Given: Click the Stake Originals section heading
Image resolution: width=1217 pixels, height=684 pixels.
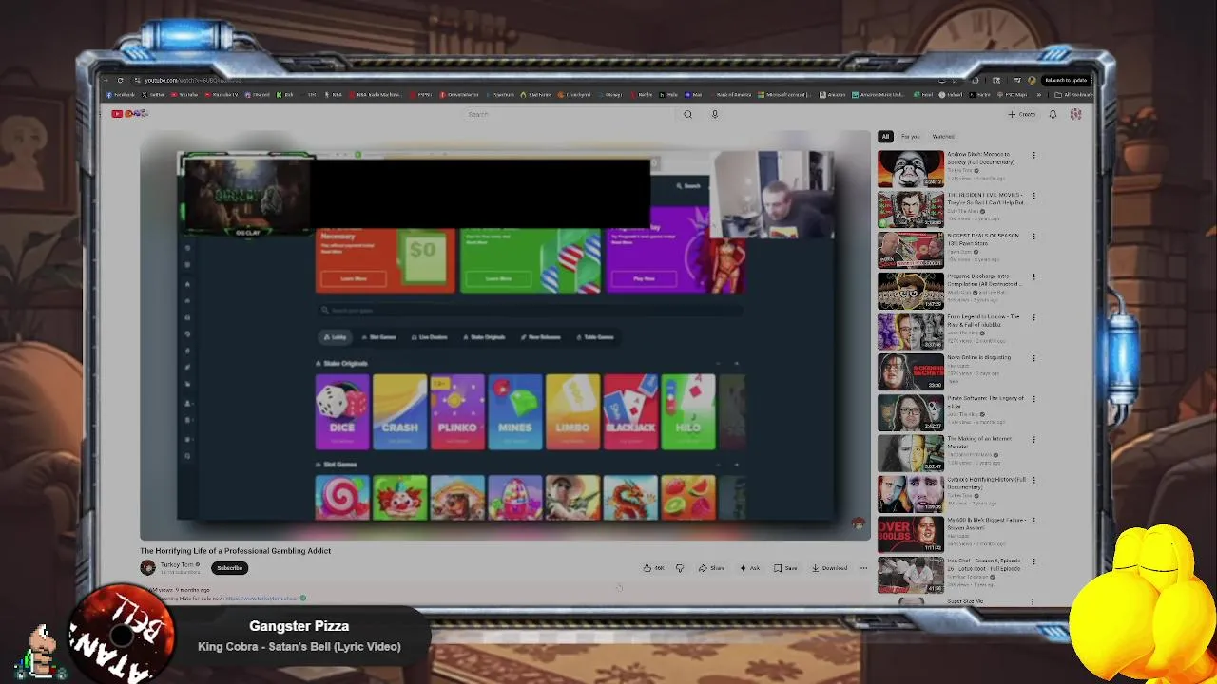Looking at the screenshot, I should coord(341,363).
